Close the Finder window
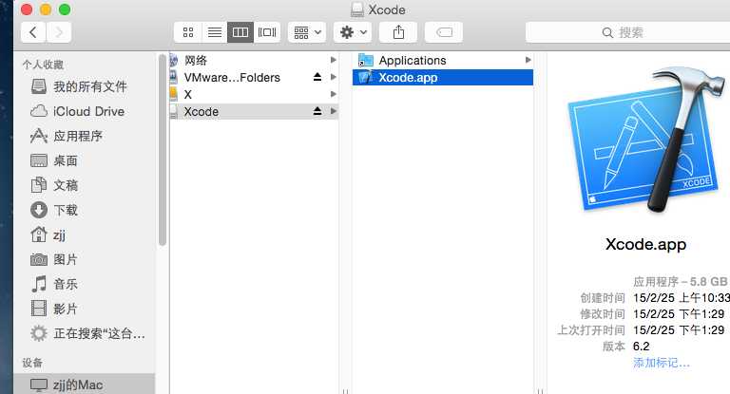Image resolution: width=730 pixels, height=394 pixels. click(27, 9)
